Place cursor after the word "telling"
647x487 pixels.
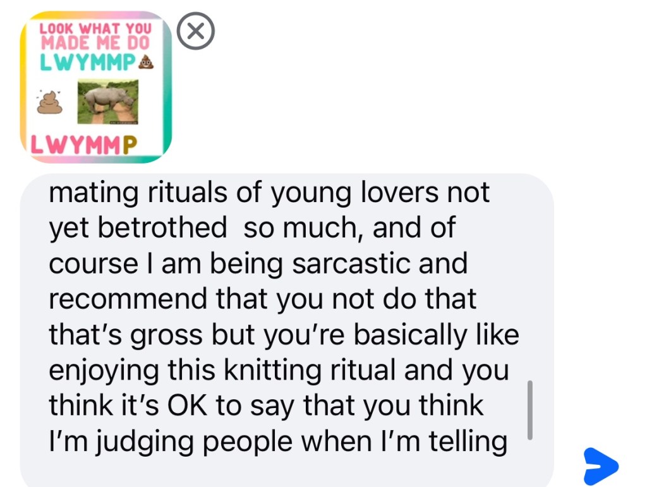509,442
